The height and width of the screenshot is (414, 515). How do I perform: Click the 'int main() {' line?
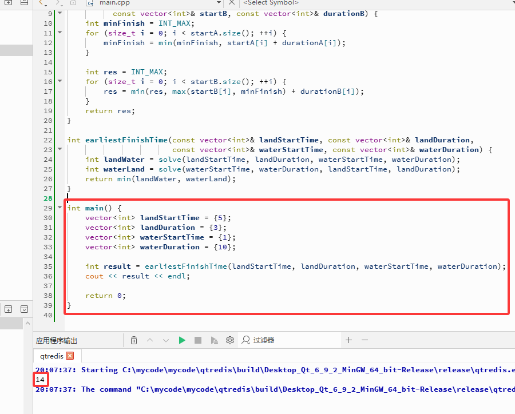click(94, 208)
